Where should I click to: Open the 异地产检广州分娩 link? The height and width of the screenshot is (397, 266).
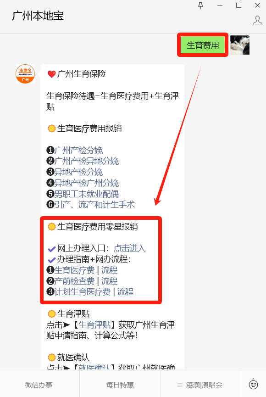(x=87, y=183)
